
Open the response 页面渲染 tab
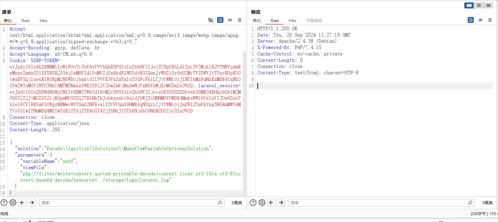pos(314,20)
